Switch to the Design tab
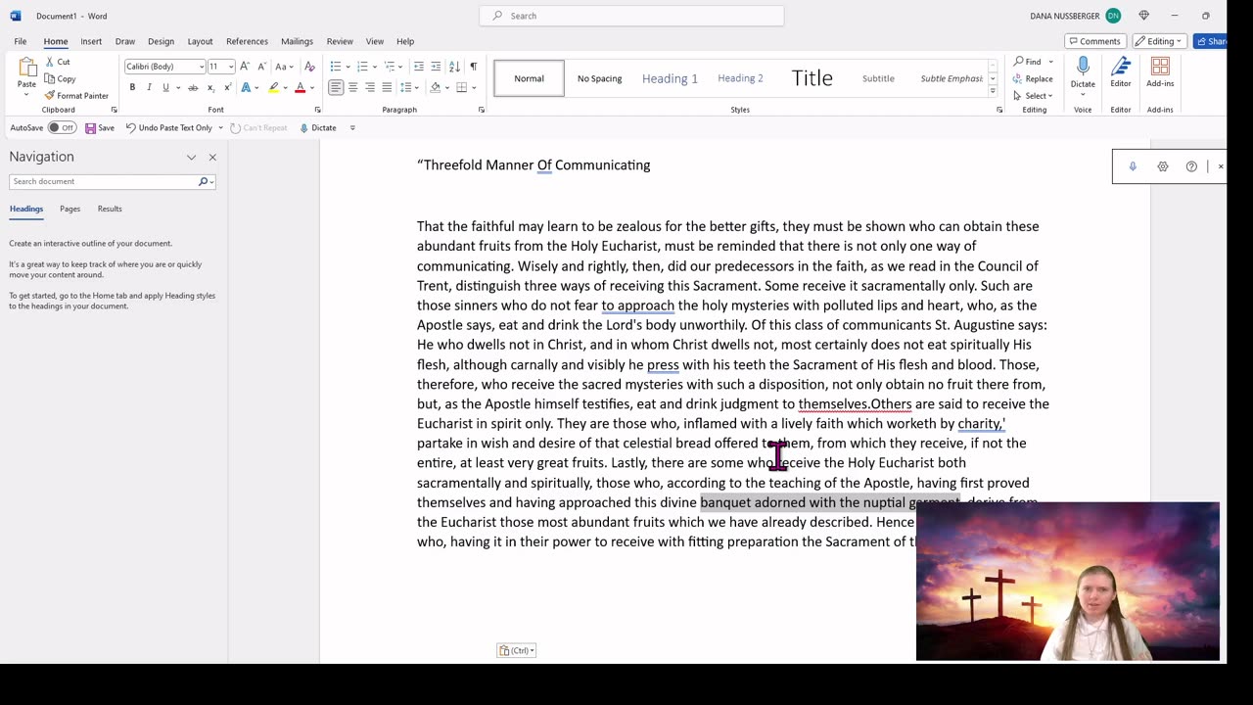 (161, 41)
